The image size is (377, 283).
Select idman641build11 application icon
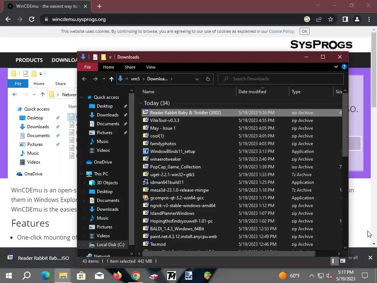point(146,182)
